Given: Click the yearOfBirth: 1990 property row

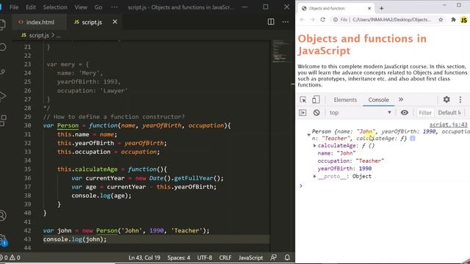Looking at the screenshot, I should pyautogui.click(x=344, y=169).
